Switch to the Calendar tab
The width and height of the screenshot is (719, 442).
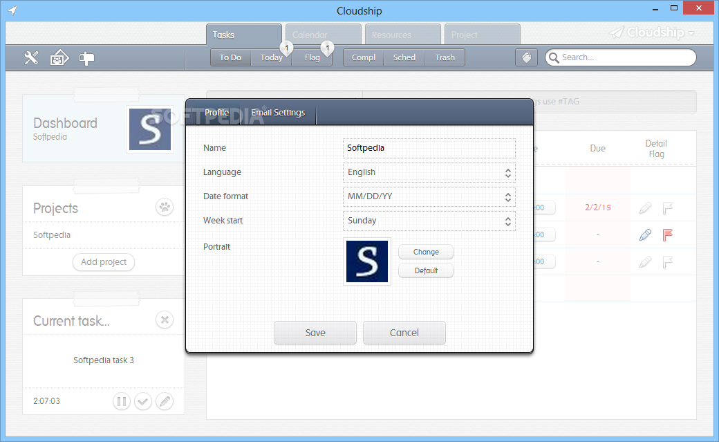(x=324, y=35)
